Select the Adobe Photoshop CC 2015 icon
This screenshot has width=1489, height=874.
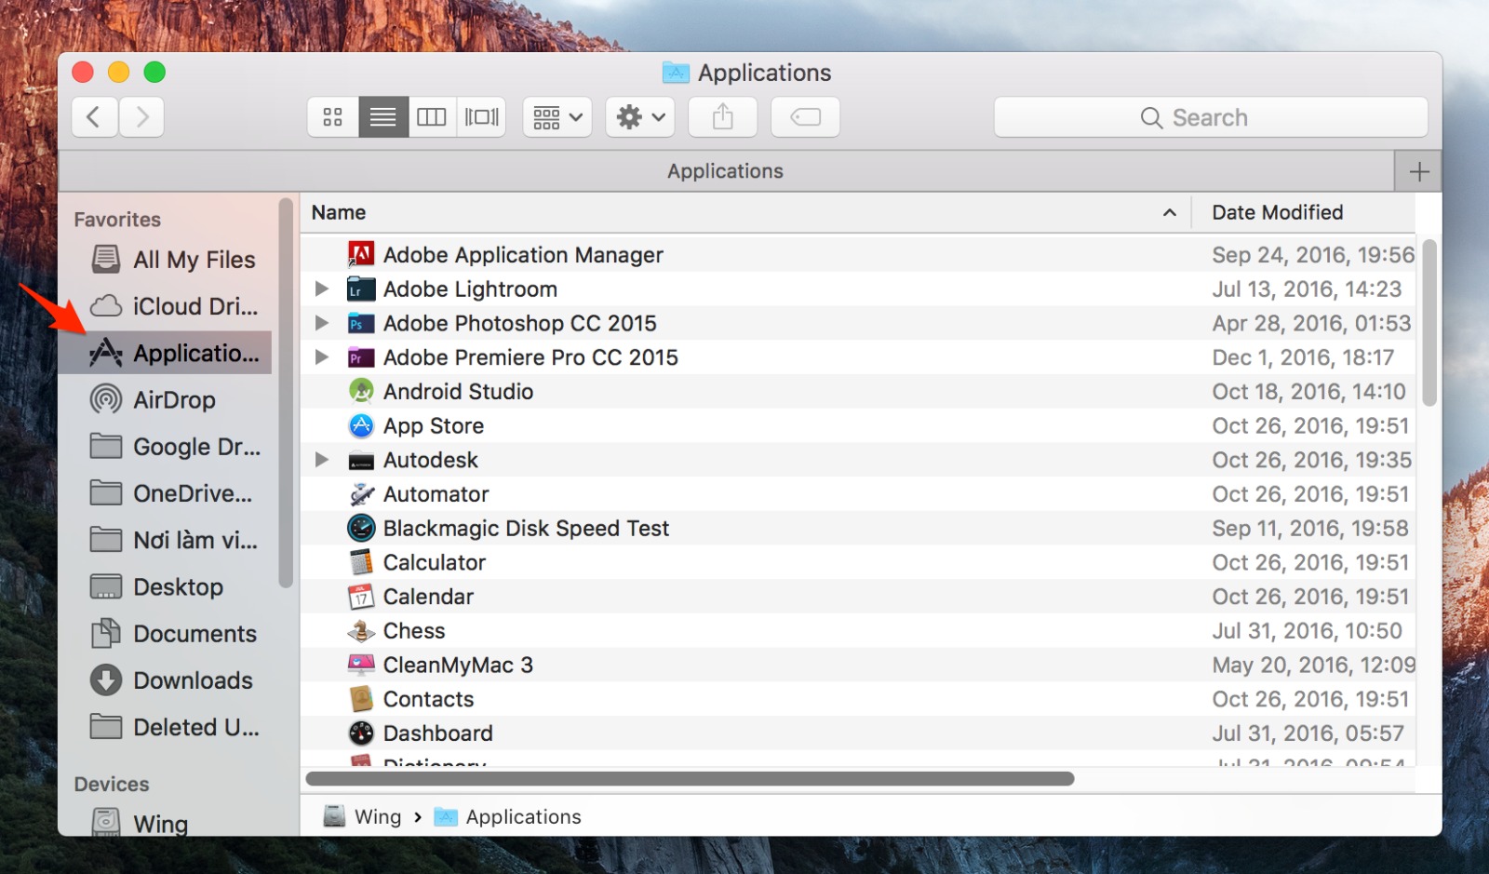361,324
